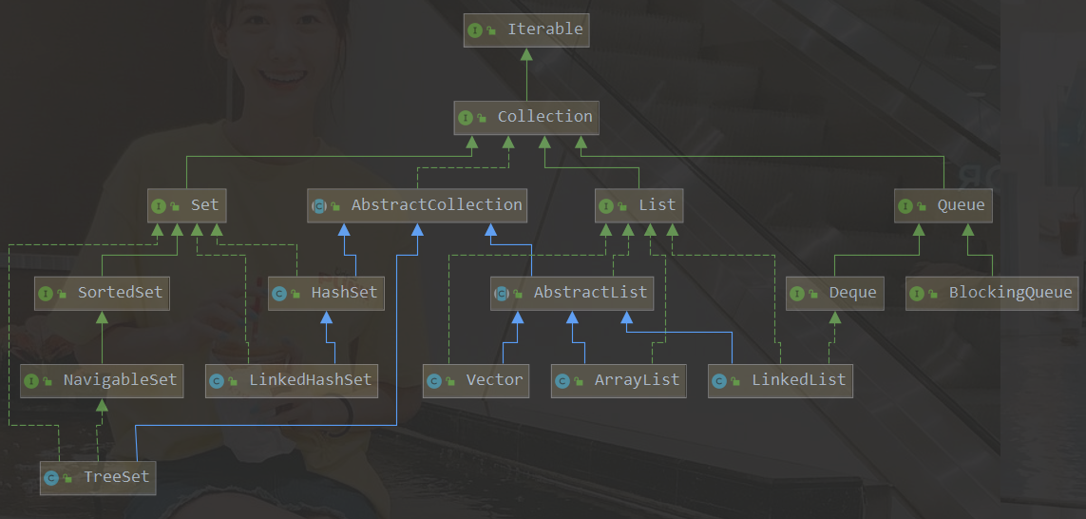Click the class icon on Vector
Image resolution: width=1086 pixels, height=519 pixels.
click(x=434, y=381)
